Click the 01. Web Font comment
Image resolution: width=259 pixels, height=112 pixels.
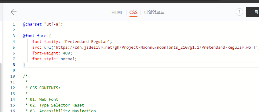pyautogui.click(x=42, y=99)
